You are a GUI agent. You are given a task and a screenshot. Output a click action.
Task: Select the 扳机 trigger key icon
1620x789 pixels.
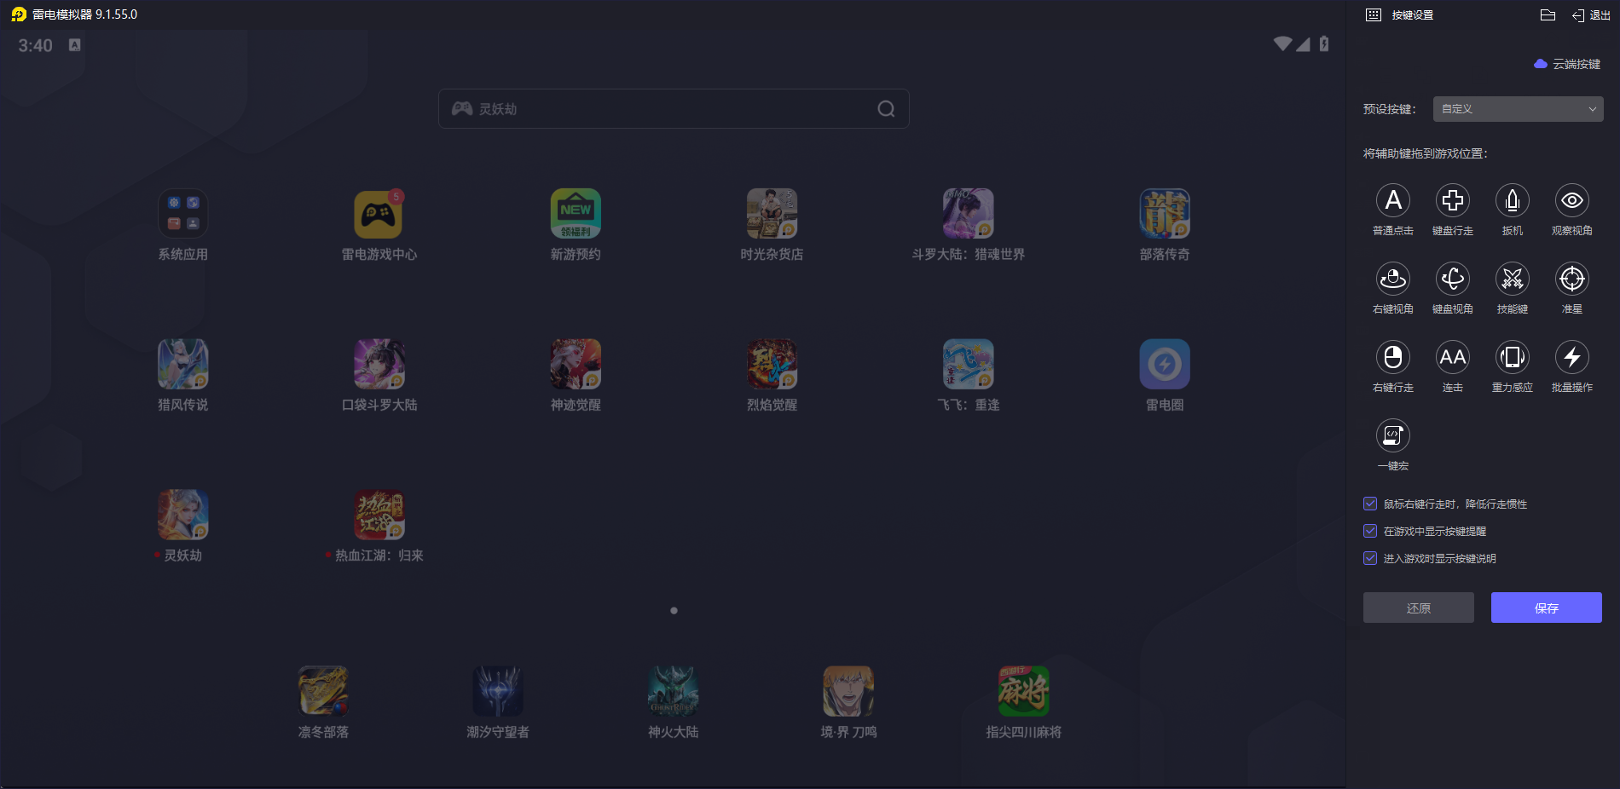(1513, 201)
